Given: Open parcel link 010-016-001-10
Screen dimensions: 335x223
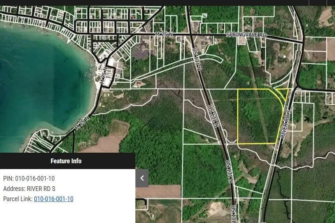Looking at the screenshot, I should tap(53, 199).
